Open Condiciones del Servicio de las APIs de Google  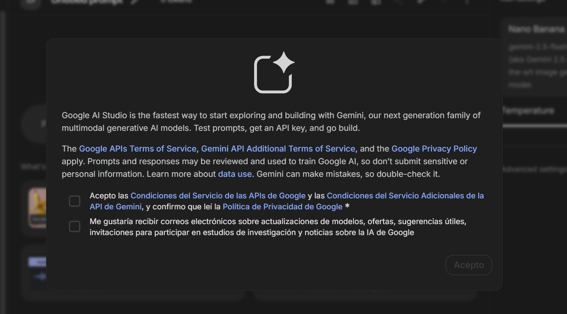(218, 196)
